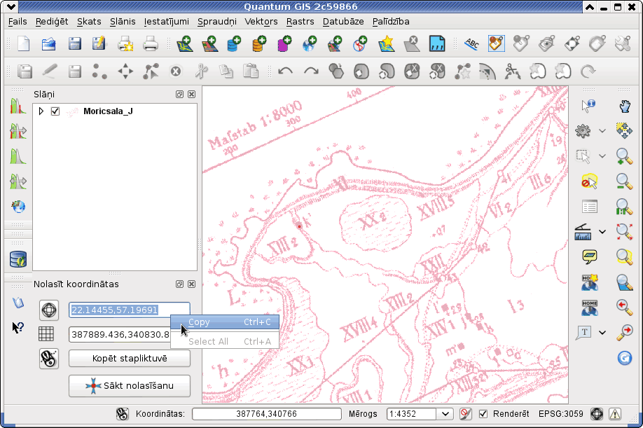Close the Nolasīt koordinātas panel
Screen dimensions: 643x428
point(191,284)
